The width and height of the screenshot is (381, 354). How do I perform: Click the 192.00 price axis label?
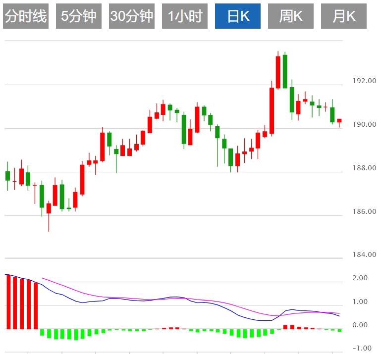(x=365, y=81)
